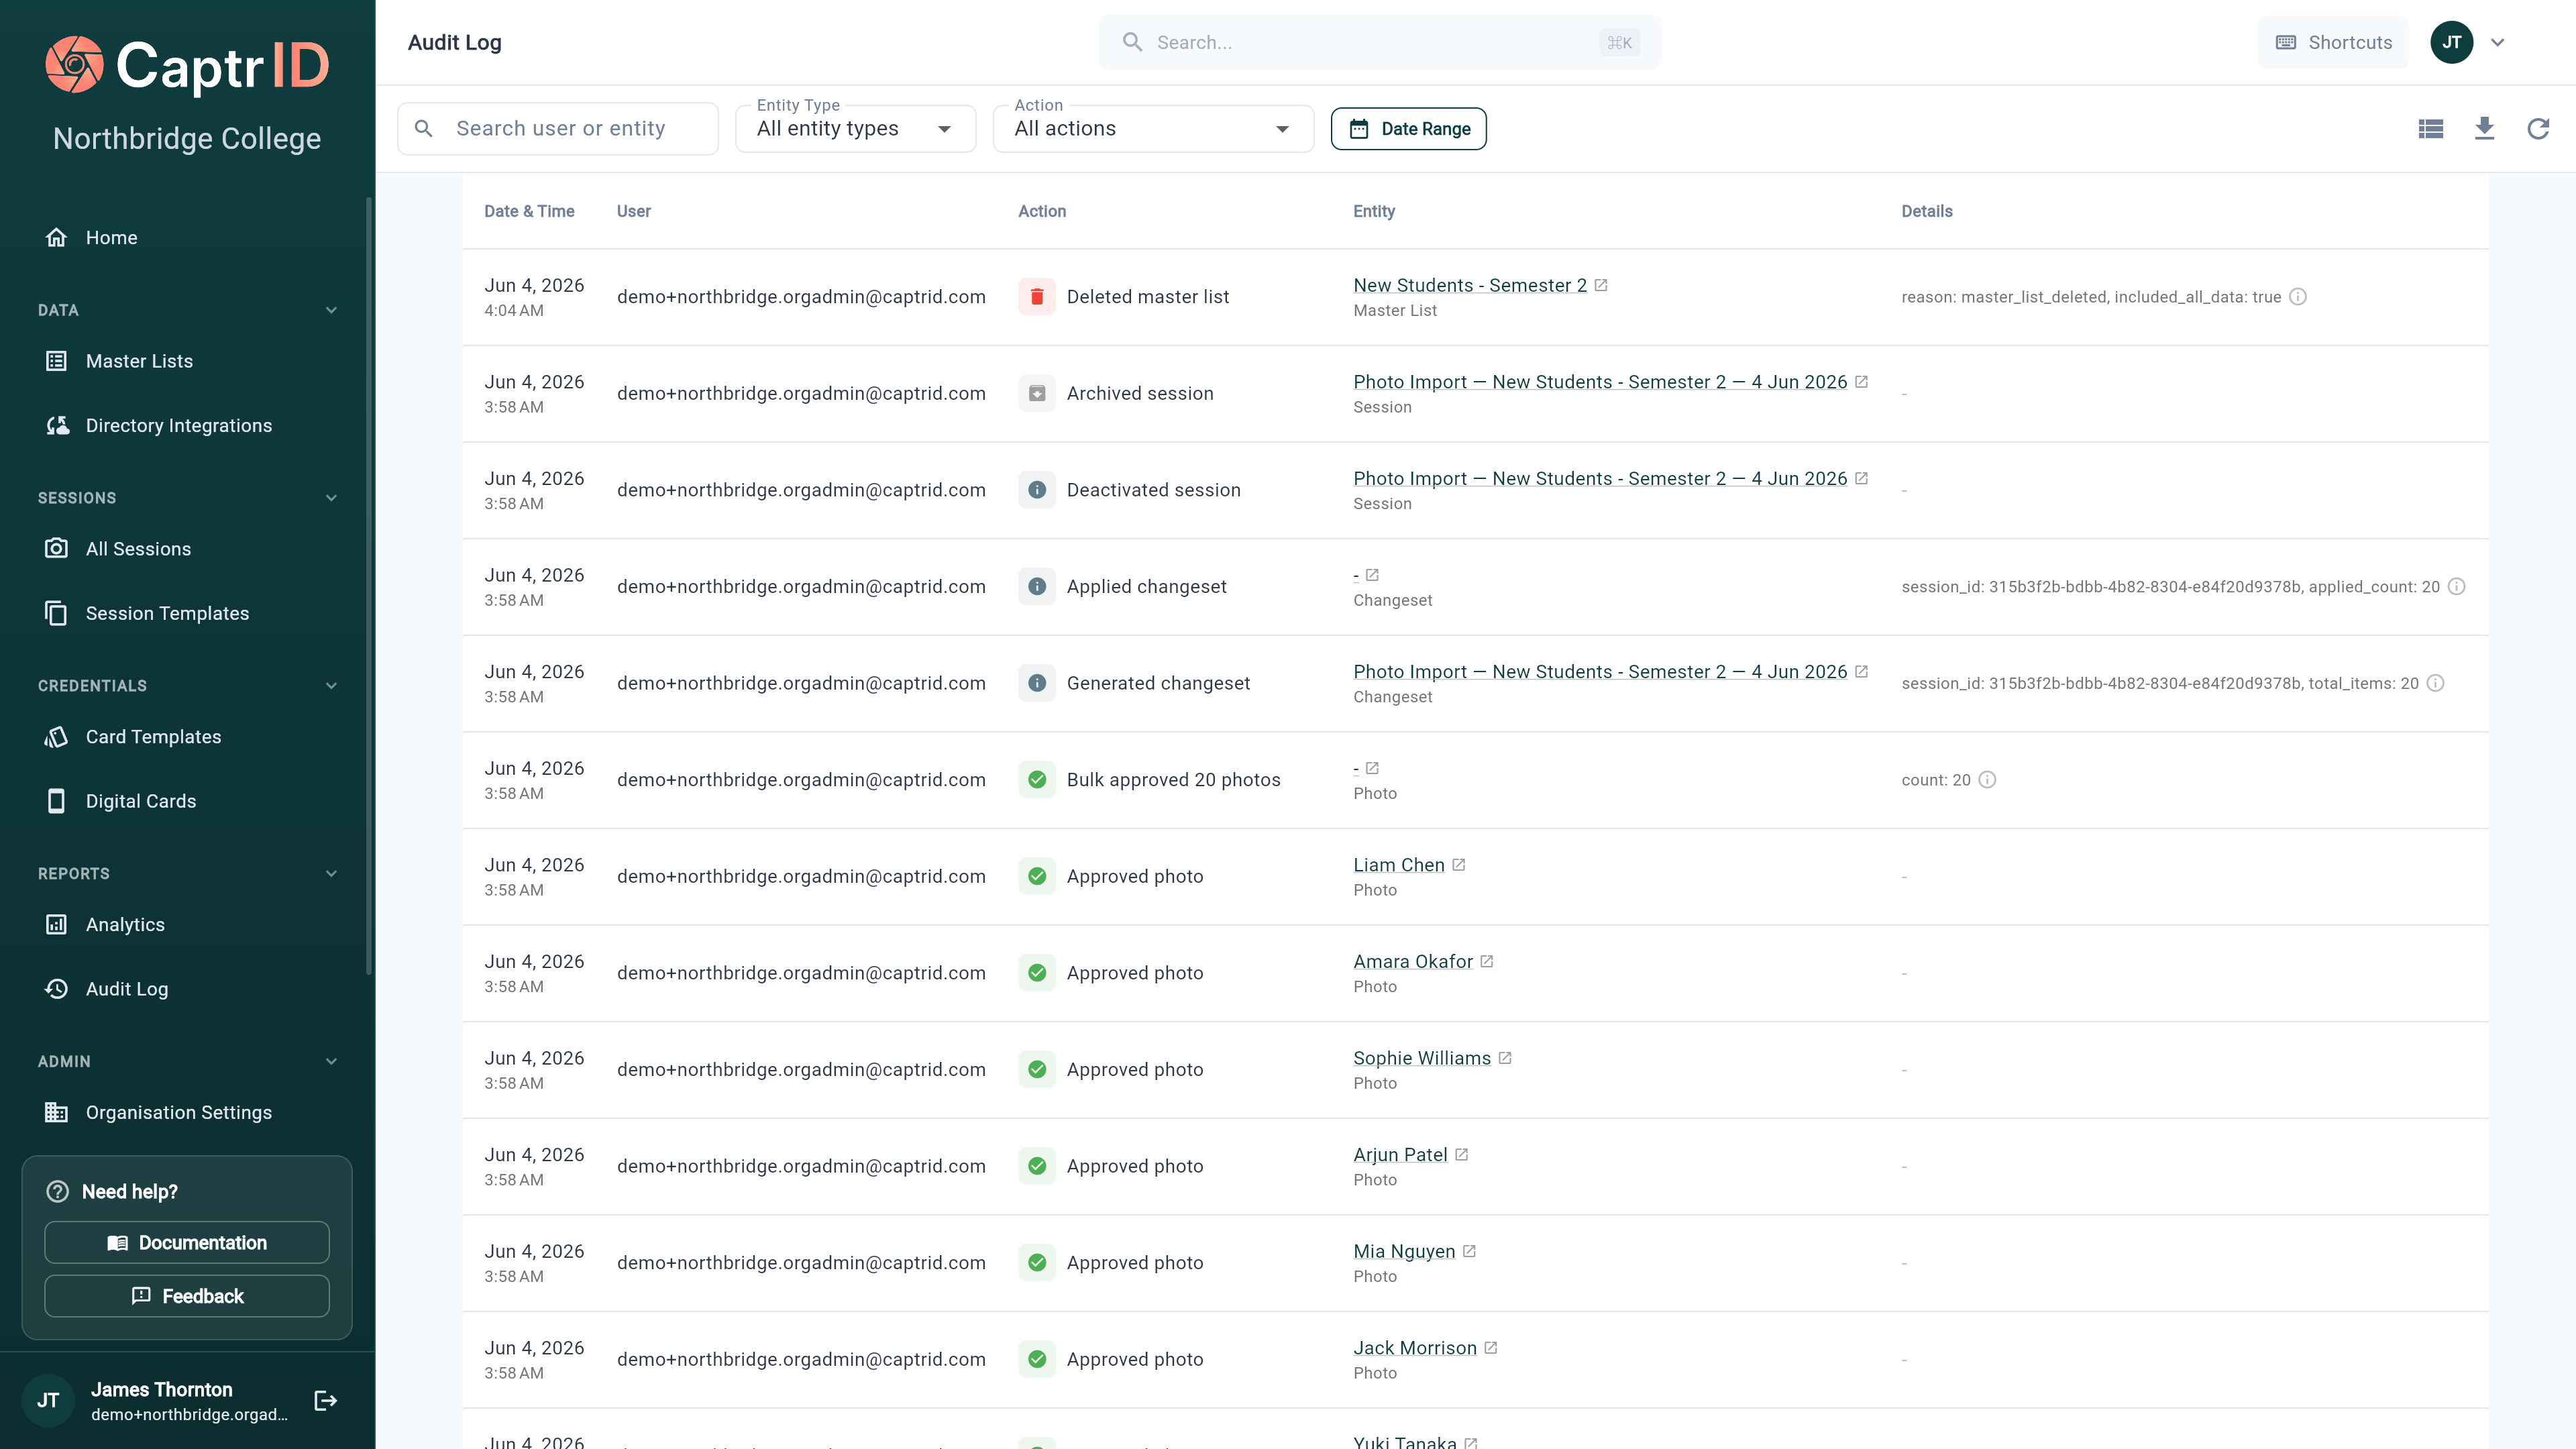Open the Documentation help button
The width and height of the screenshot is (2576, 1449).
187,1243
